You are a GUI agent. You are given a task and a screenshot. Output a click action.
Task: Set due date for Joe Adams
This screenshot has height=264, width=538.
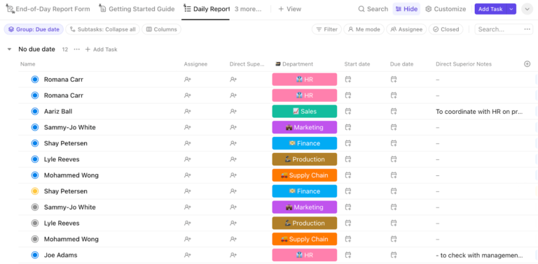click(x=394, y=255)
